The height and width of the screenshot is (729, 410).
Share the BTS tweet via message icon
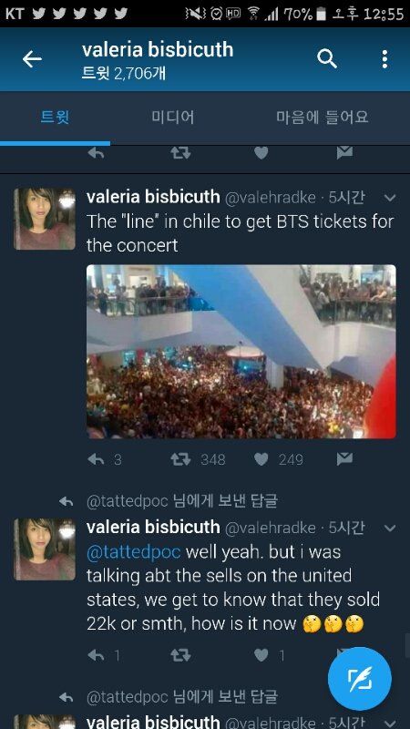(x=344, y=459)
